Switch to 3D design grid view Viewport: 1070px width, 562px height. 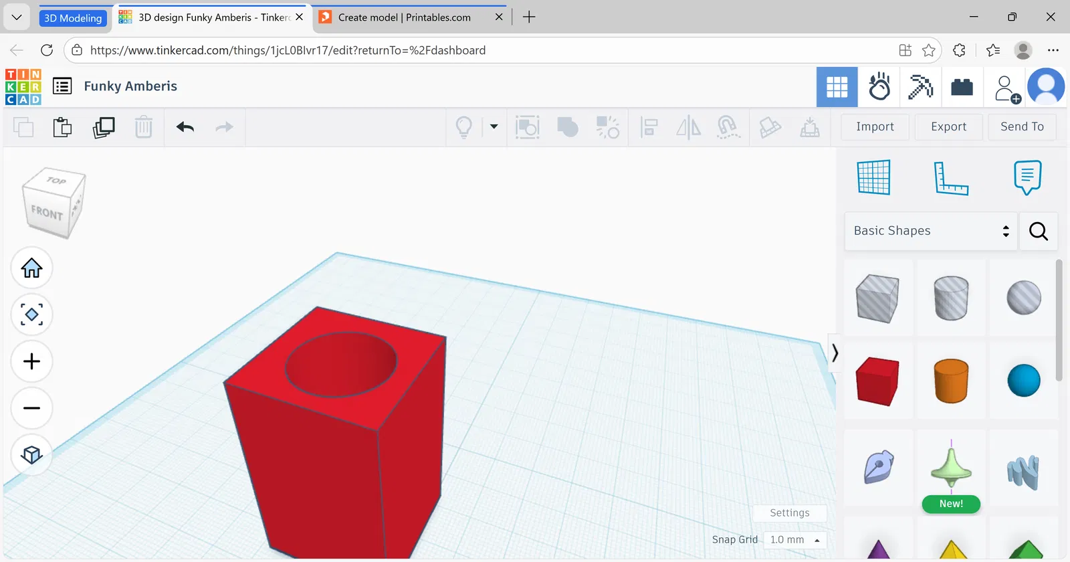coord(837,87)
